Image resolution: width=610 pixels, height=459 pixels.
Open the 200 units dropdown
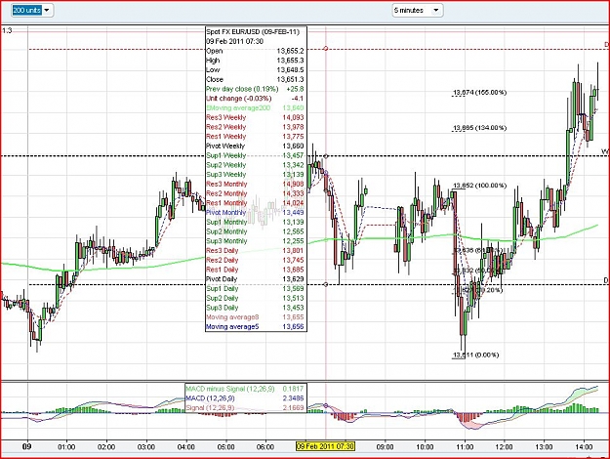[32, 10]
